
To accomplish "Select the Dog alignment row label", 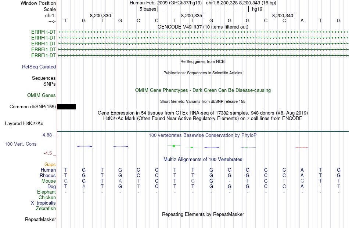I will pos(52,187).
